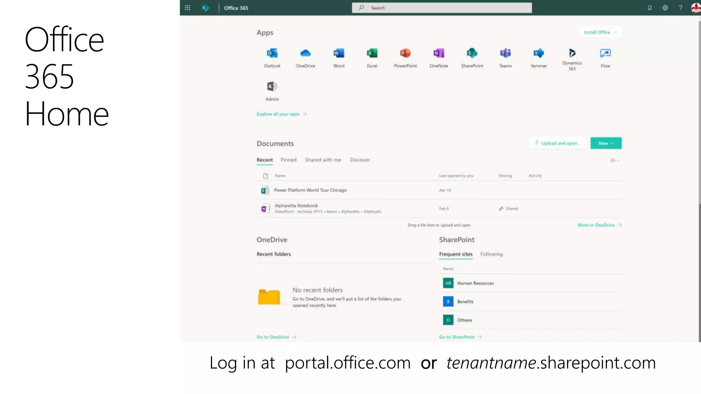Click the Shared status of Alpharetta Notebook

click(508, 209)
